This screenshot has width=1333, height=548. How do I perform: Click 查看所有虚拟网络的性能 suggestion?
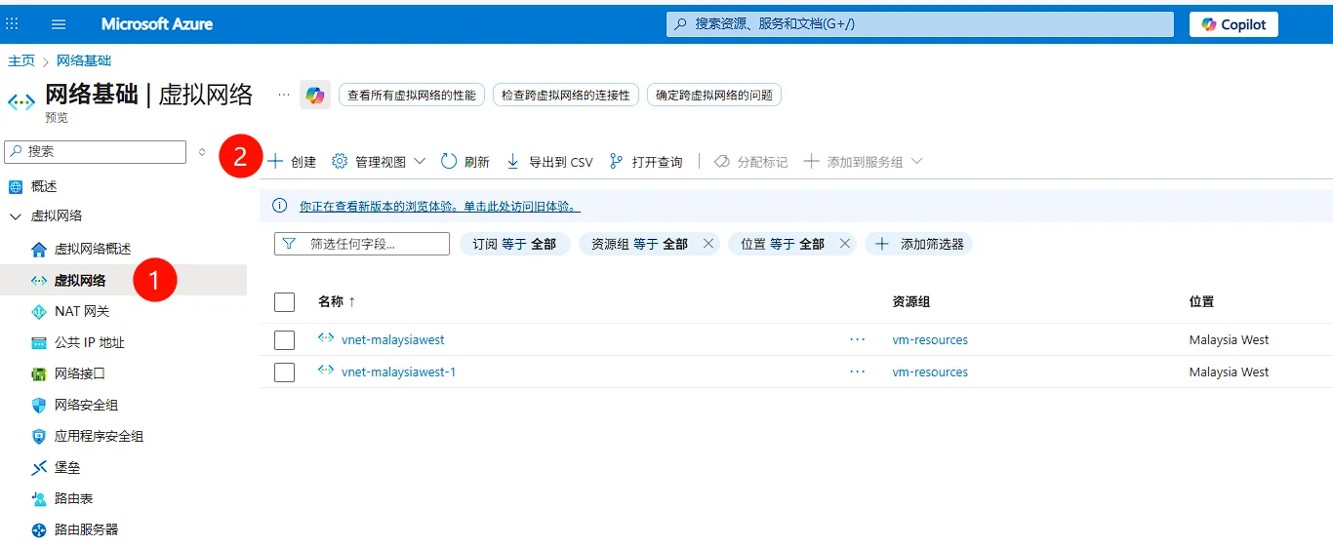(x=412, y=95)
